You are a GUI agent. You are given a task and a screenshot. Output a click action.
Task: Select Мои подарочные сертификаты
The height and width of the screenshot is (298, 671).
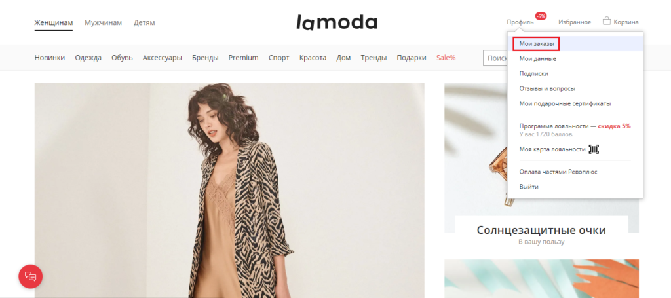coord(565,103)
